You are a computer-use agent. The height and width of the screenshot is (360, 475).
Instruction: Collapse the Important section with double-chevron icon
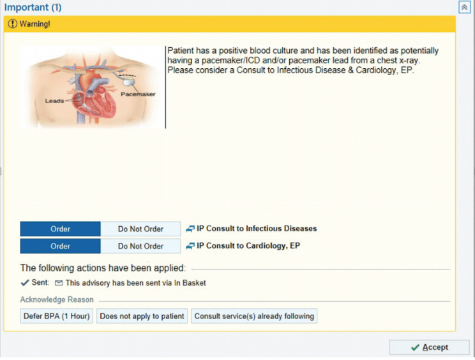coord(464,7)
